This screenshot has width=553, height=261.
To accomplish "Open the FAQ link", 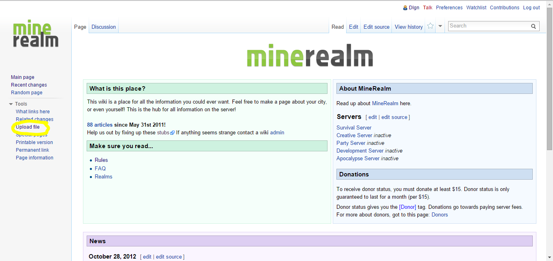I will pos(100,168).
